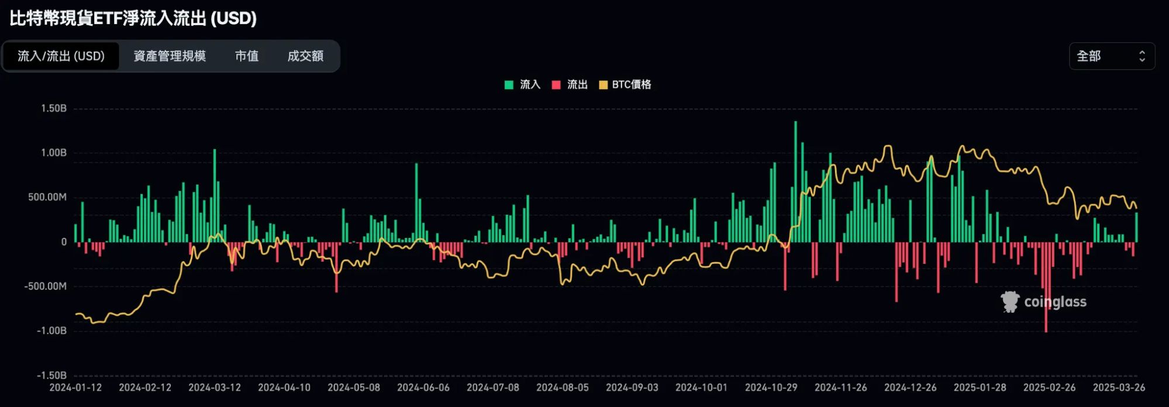The image size is (1169, 407).
Task: Open the 全部 time range dropdown
Action: click(1111, 56)
